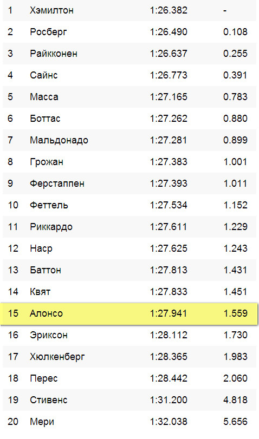This screenshot has width=259, height=439.
Task: Click Наср's gap value 1.243
Action: point(235,248)
